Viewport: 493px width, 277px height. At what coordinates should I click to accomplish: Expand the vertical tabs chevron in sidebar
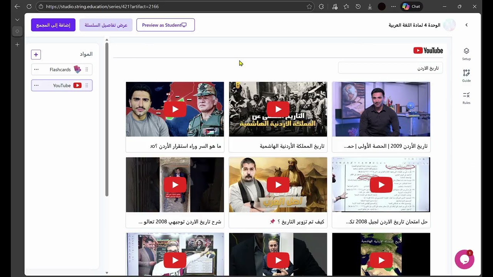[x=17, y=19]
